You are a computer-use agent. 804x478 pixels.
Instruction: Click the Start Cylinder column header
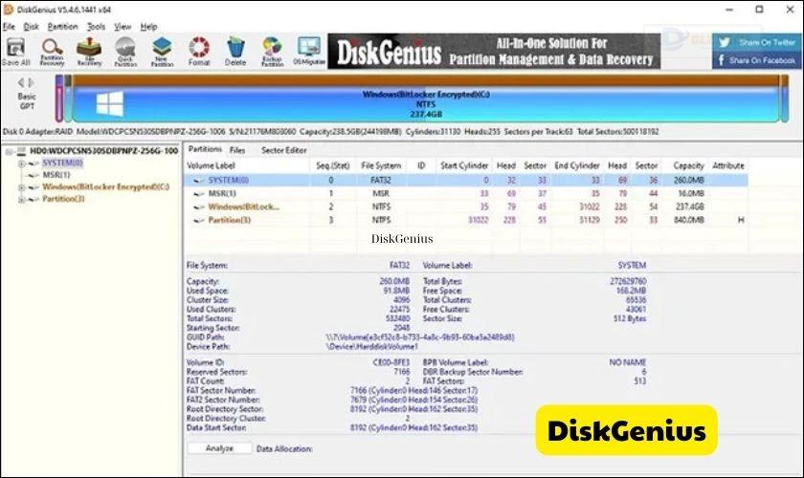point(464,165)
